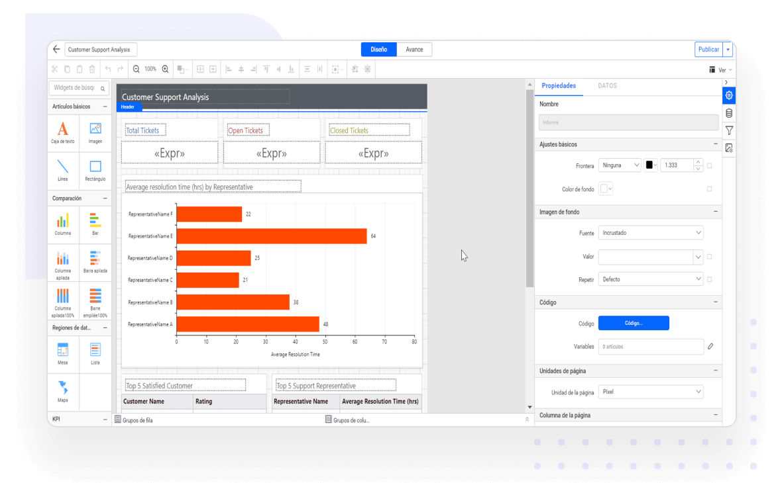Collapse the Código section
The image size is (782, 483).
(716, 302)
